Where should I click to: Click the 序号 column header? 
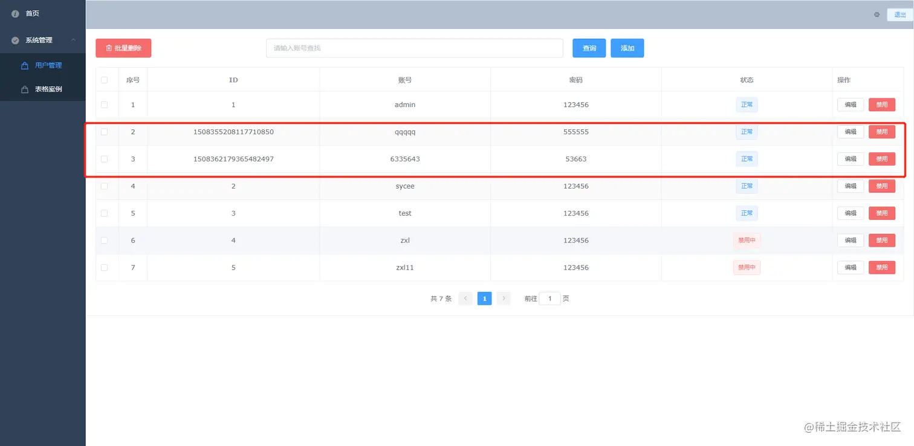pos(133,80)
